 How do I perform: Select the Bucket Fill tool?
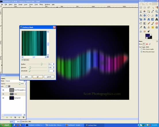point(141,23)
